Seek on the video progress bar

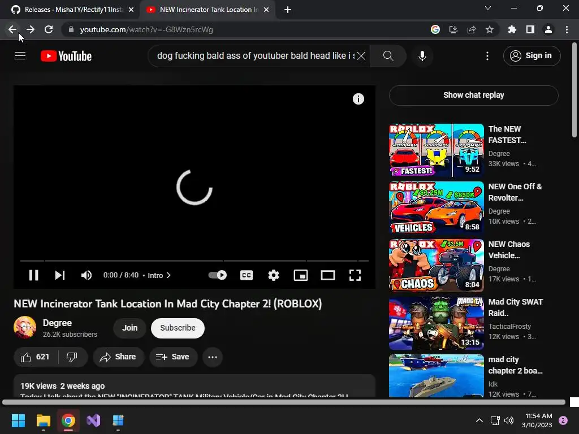[x=195, y=261]
